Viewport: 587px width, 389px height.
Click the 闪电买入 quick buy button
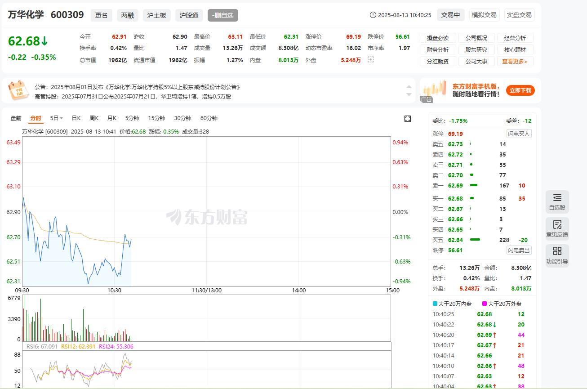pyautogui.click(x=519, y=134)
